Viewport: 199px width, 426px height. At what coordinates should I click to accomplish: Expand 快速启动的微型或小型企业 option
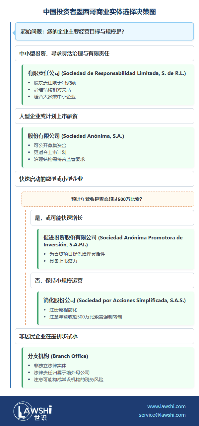pyautogui.click(x=104, y=179)
